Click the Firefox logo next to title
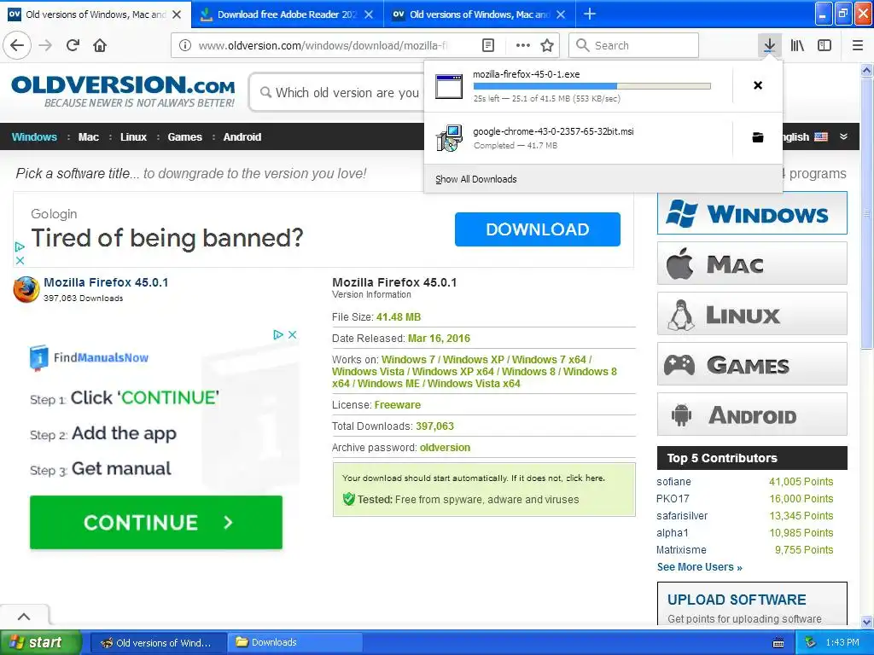 coord(26,290)
